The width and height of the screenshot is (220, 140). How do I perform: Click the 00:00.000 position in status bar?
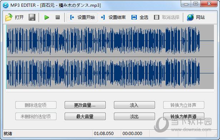point(132,134)
